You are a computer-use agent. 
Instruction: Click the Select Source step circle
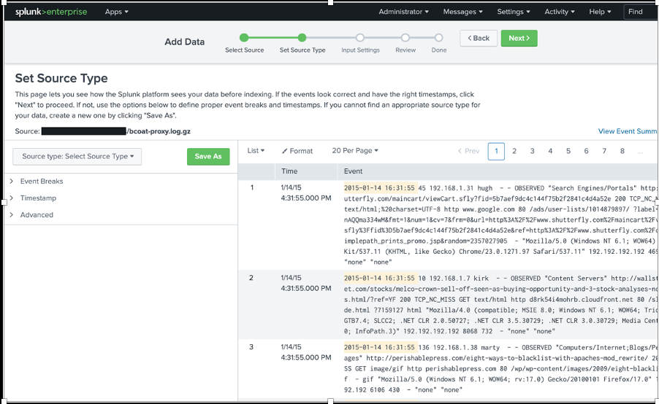coord(244,38)
